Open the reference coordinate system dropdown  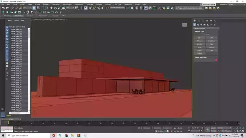pyautogui.click(x=70, y=8)
